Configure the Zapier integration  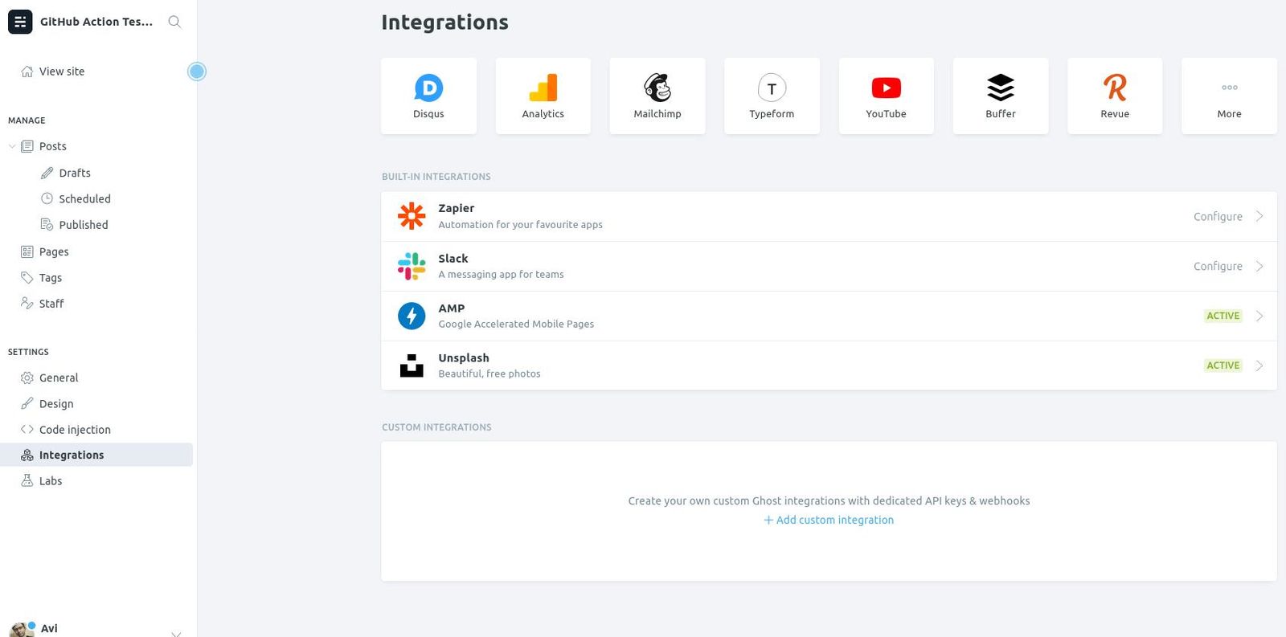point(1218,216)
